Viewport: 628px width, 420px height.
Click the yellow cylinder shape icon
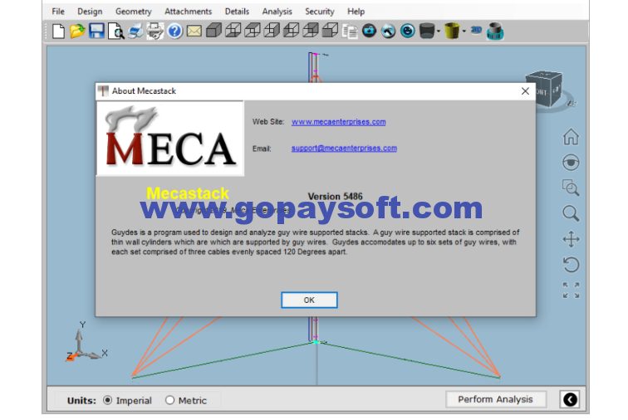point(452,31)
